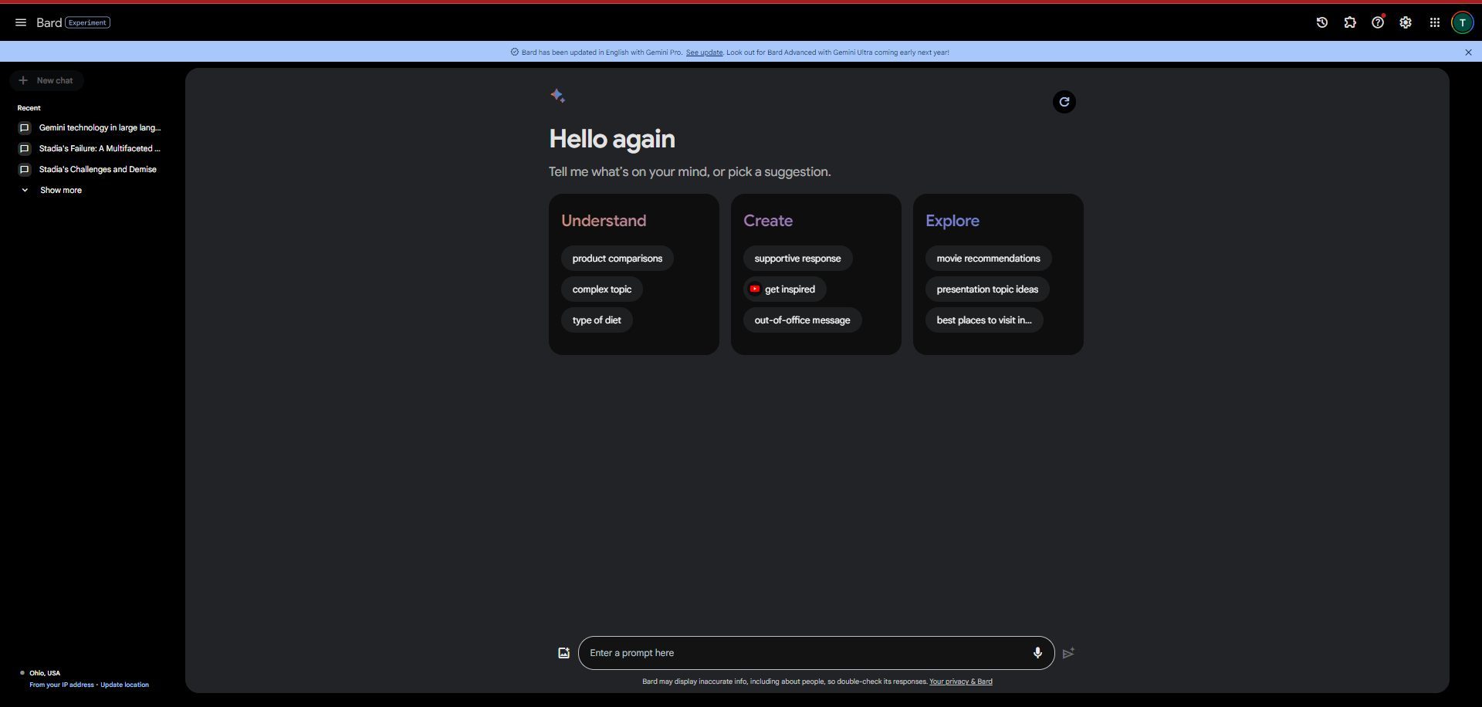Viewport: 1482px width, 707px height.
Task: Open Bard activity history icon
Action: click(1321, 22)
